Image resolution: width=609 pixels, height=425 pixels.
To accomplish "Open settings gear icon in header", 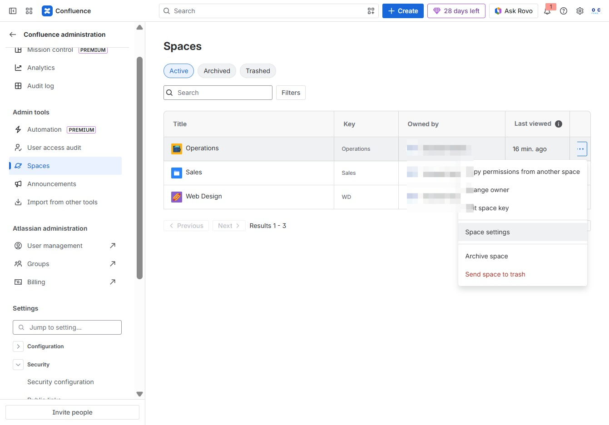I will click(580, 11).
